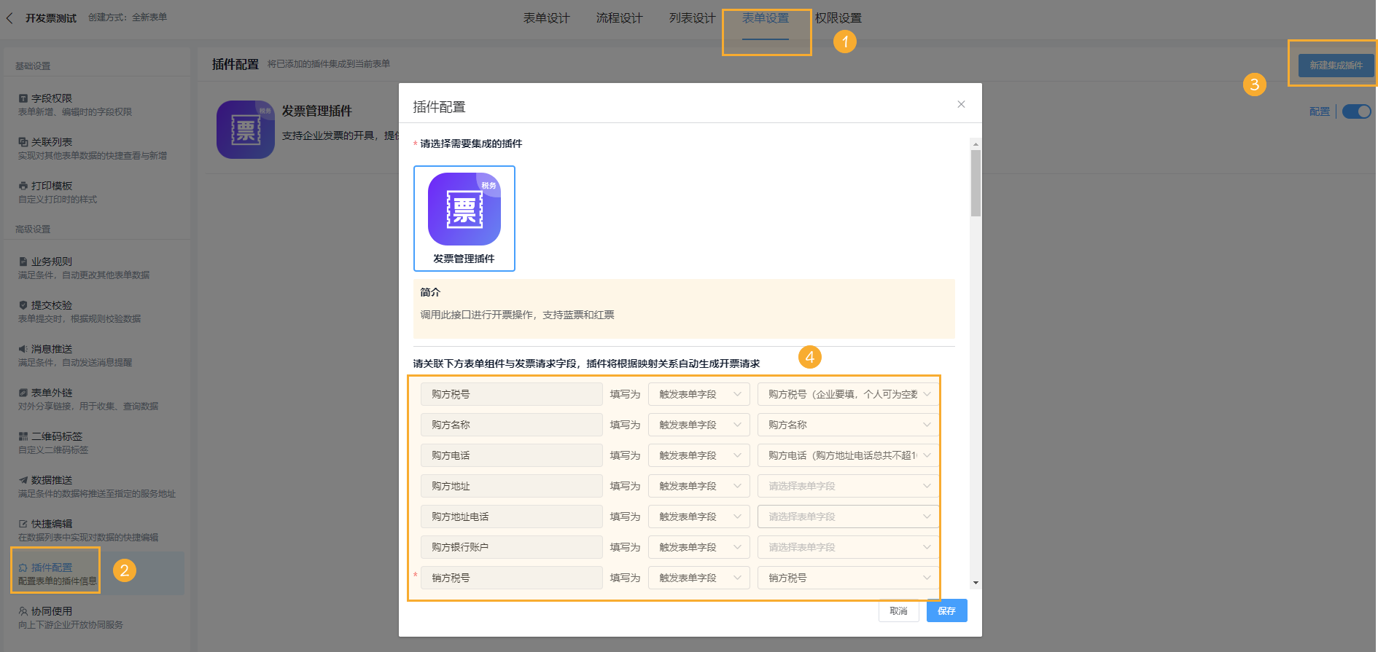This screenshot has width=1378, height=652.
Task: Click the 新建集成插件 button
Action: tap(1336, 66)
